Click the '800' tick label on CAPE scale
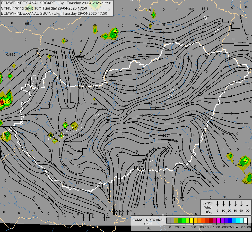 coord(201,227)
